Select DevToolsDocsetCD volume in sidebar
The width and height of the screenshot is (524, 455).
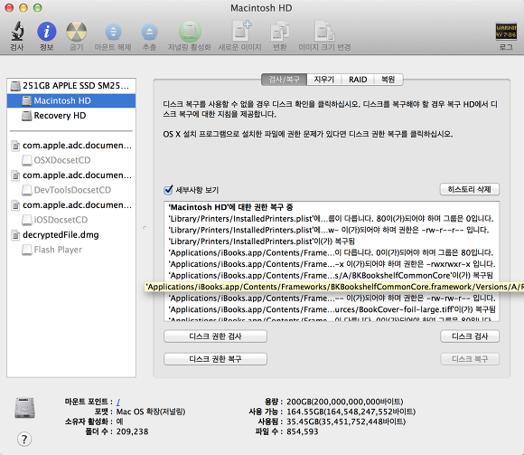click(x=71, y=190)
